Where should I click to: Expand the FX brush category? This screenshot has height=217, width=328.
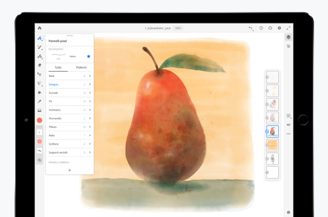point(70,102)
